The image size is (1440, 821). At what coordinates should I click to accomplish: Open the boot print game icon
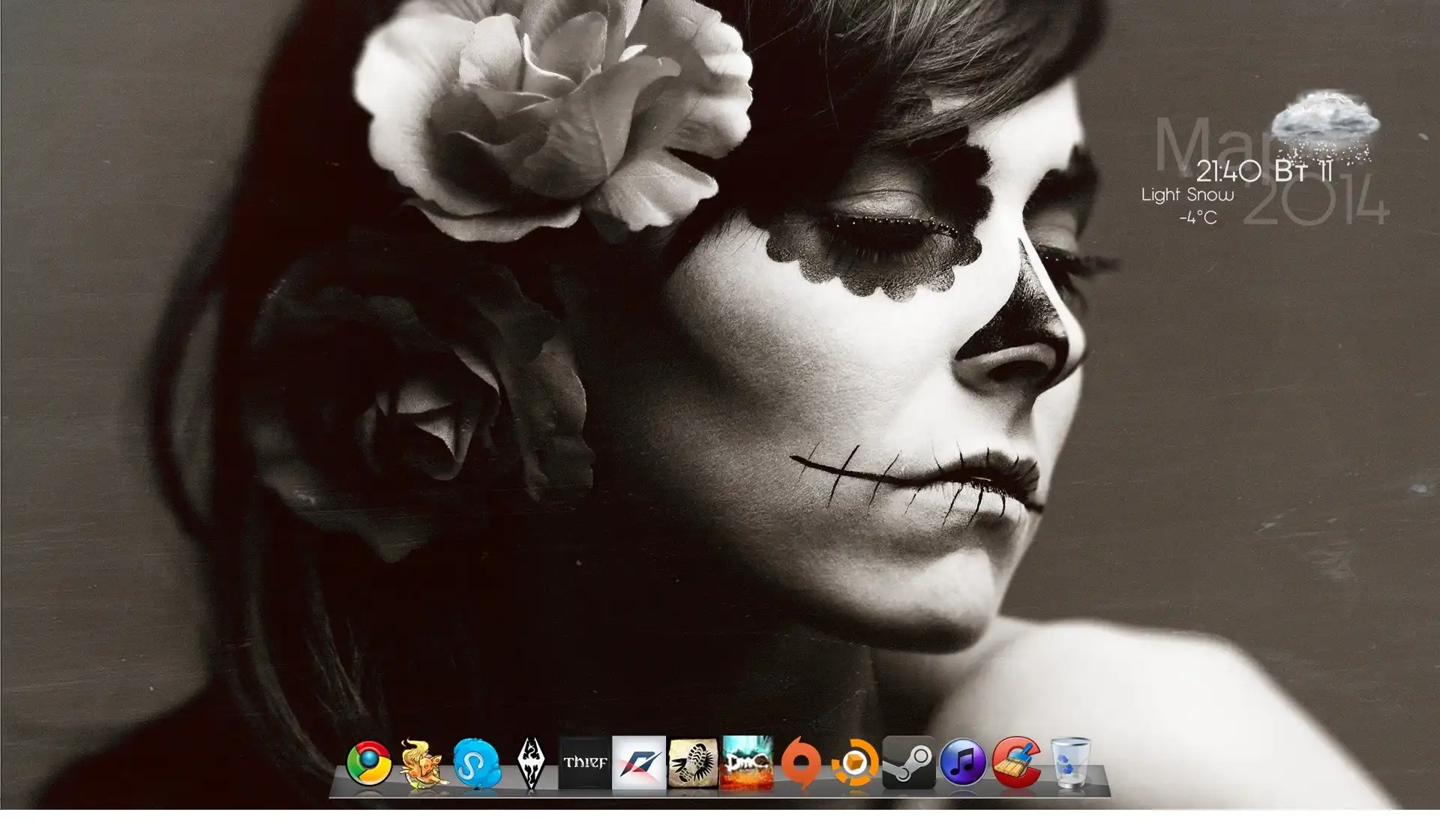tap(693, 763)
